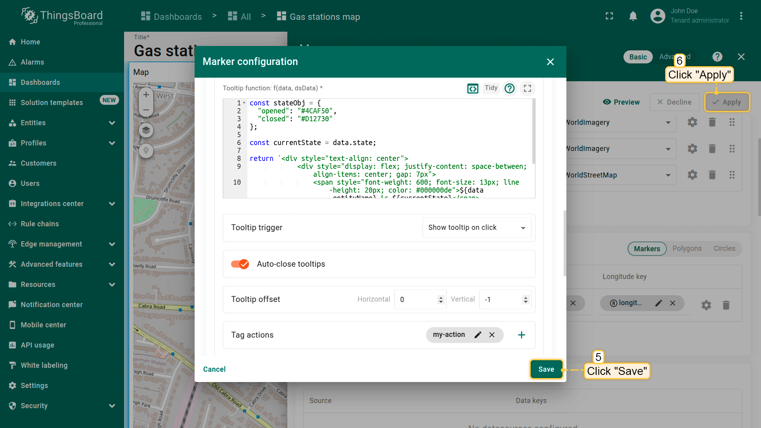This screenshot has width=761, height=428.
Task: Open tooltip function help icon
Action: pos(509,88)
